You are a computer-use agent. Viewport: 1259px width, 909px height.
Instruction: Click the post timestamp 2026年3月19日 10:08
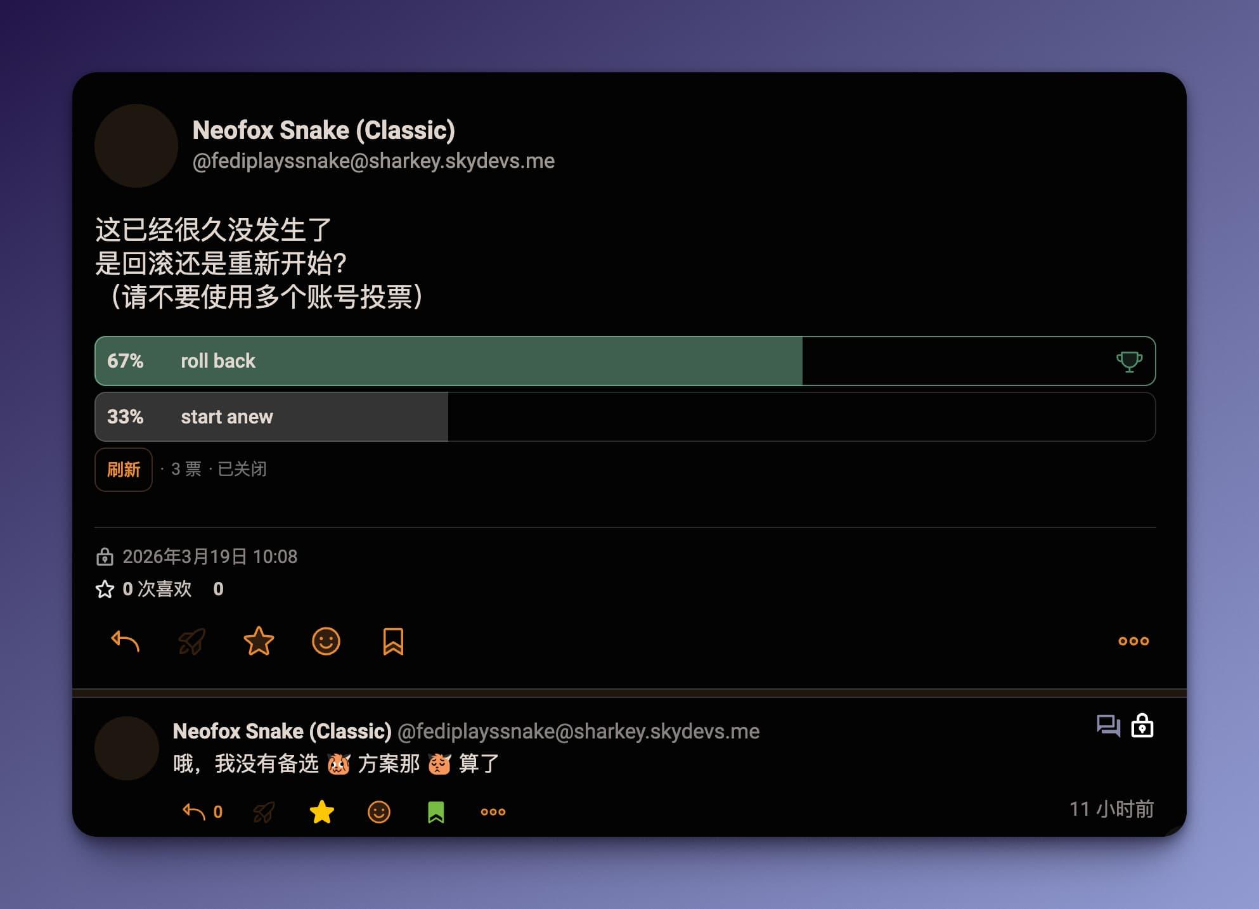(209, 557)
